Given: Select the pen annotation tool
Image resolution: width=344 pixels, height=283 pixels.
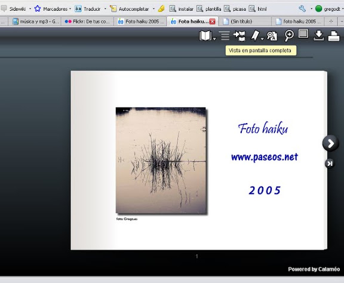Looking at the screenshot, I should pyautogui.click(x=255, y=35).
